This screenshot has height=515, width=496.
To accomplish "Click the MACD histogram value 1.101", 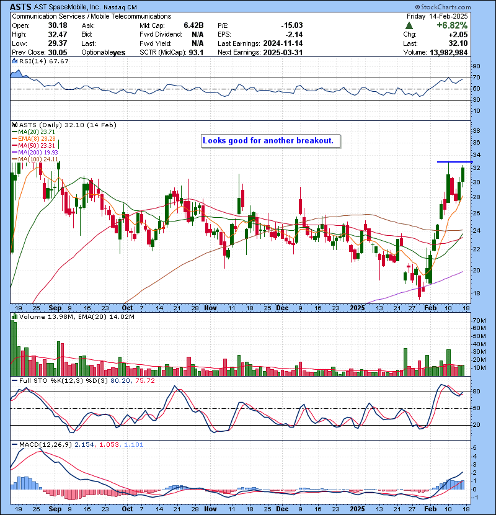I will pyautogui.click(x=133, y=445).
